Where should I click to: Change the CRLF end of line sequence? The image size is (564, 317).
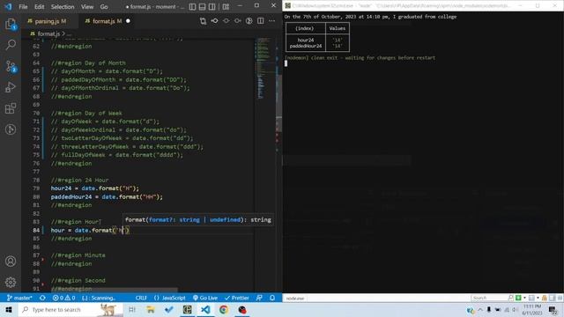141,298
